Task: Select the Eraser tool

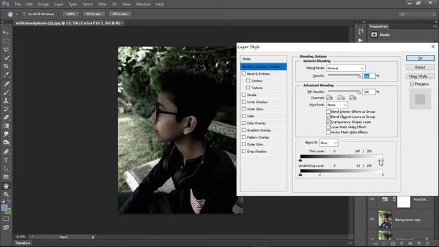Action: (6, 117)
